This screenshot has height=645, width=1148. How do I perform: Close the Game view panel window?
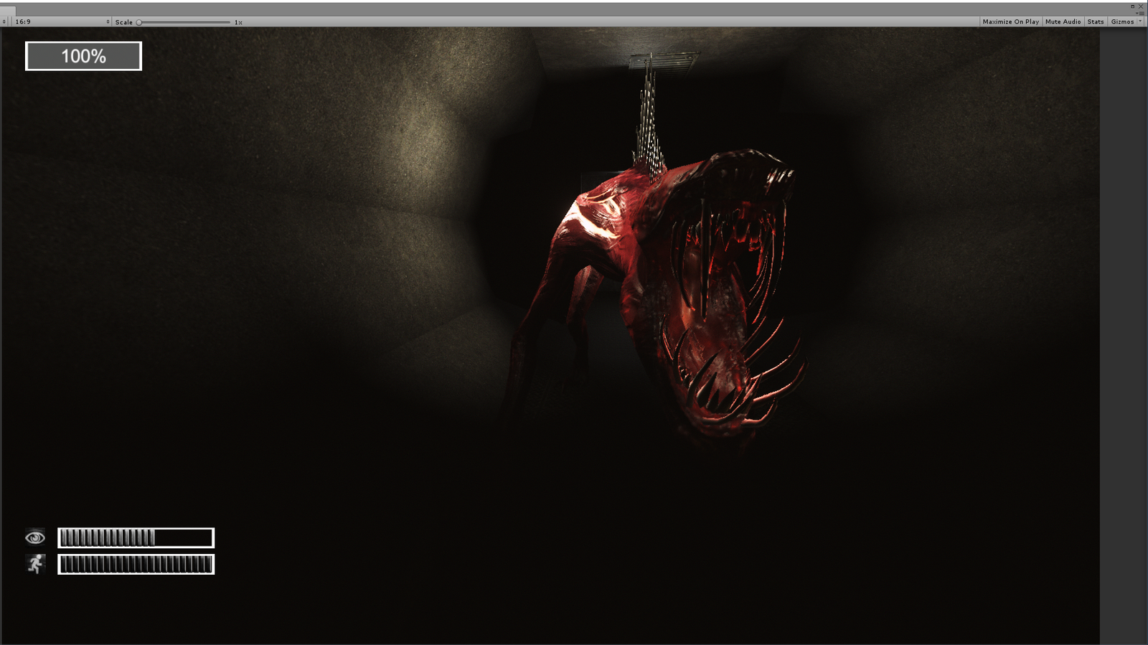1141,6
